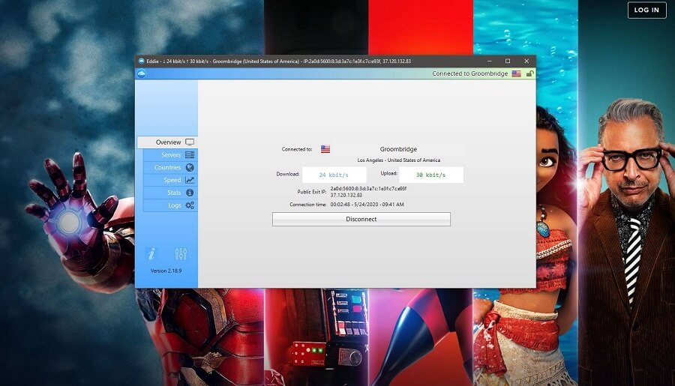Show the Stats tab
The width and height of the screenshot is (675, 386).
click(x=170, y=193)
